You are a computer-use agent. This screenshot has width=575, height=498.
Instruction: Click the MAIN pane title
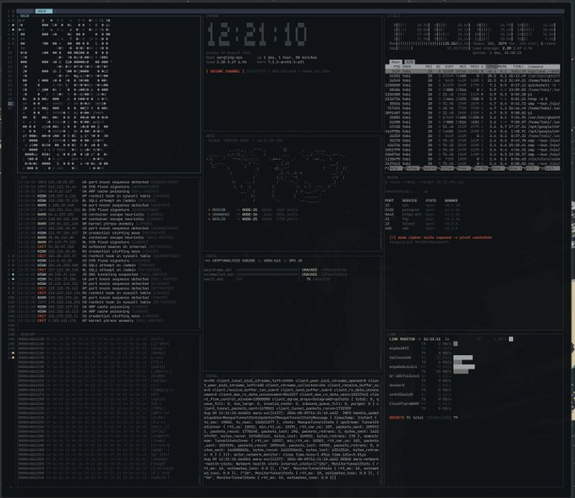[x=25, y=16]
